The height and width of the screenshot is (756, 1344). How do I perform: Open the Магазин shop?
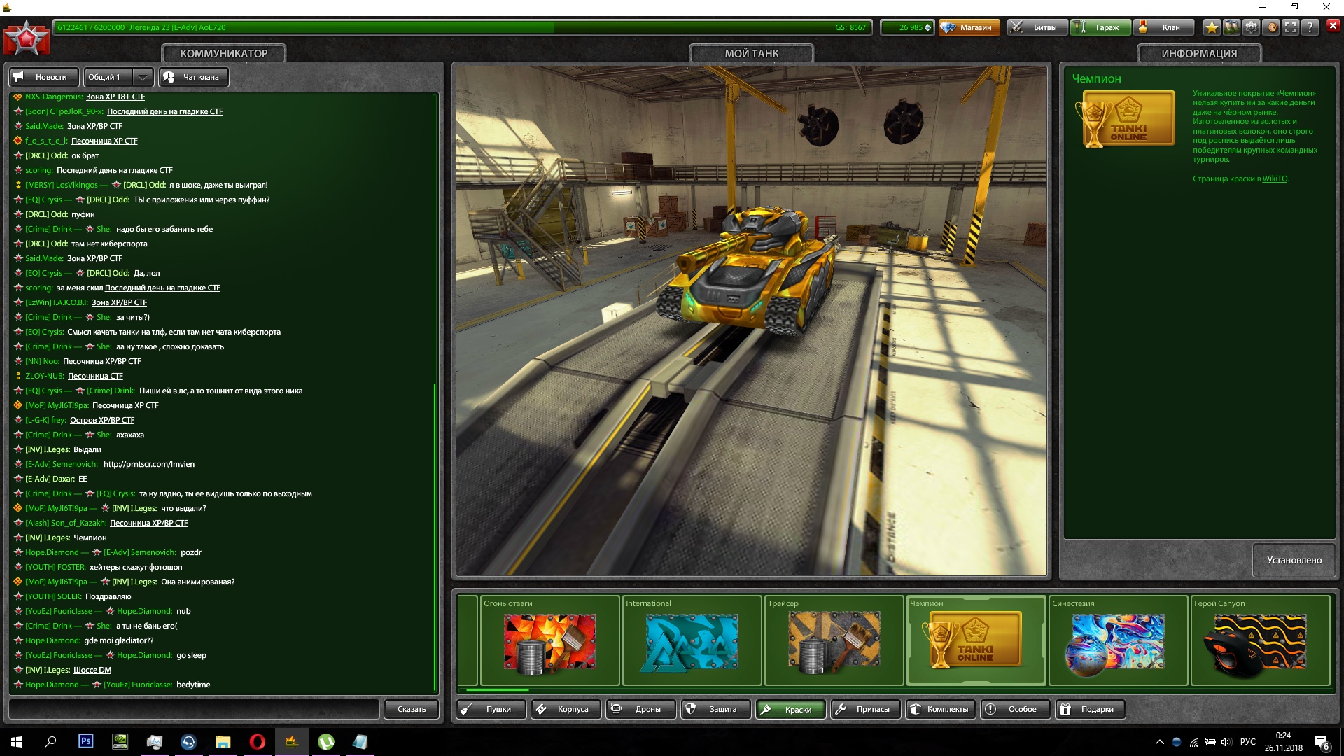[x=969, y=27]
